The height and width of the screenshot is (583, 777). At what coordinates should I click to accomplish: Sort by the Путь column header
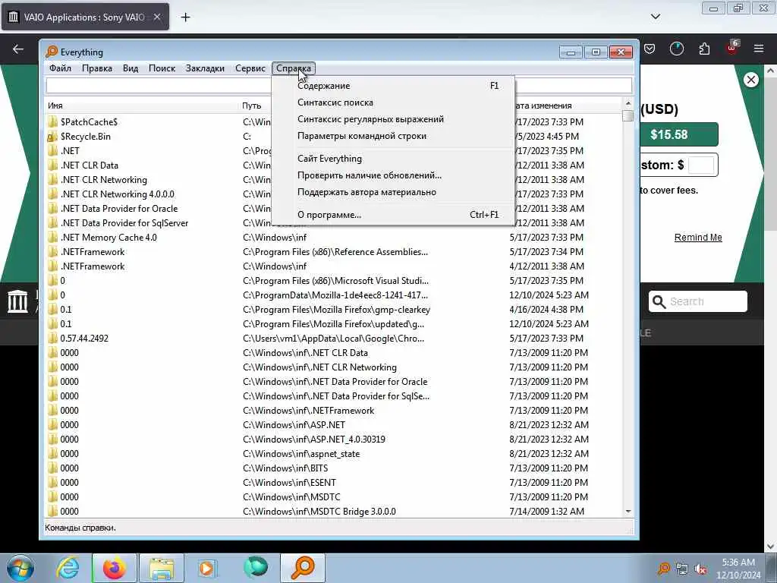[256, 106]
